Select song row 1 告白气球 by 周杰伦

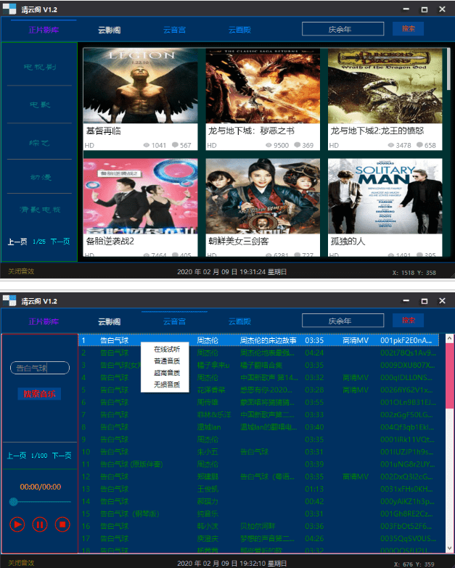click(x=258, y=340)
